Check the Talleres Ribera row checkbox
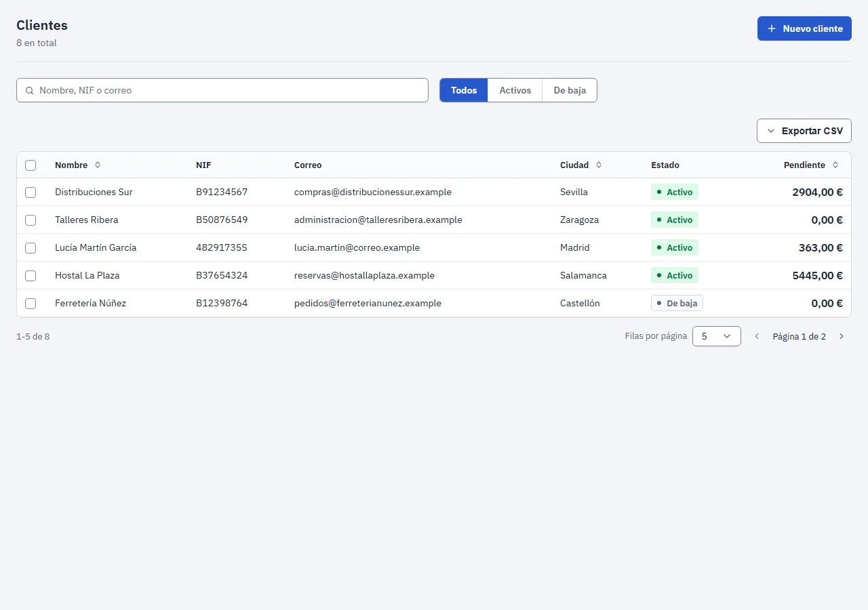The image size is (868, 610). point(31,220)
